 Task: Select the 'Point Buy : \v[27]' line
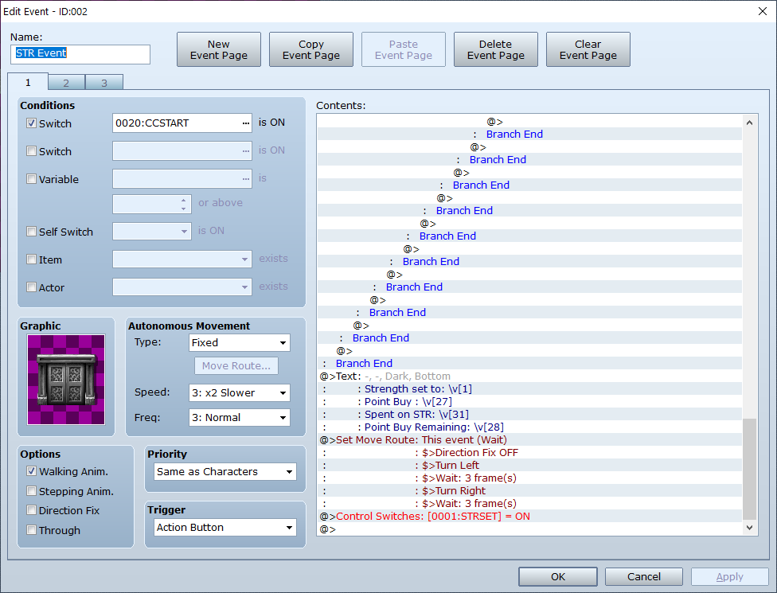[x=529, y=402]
